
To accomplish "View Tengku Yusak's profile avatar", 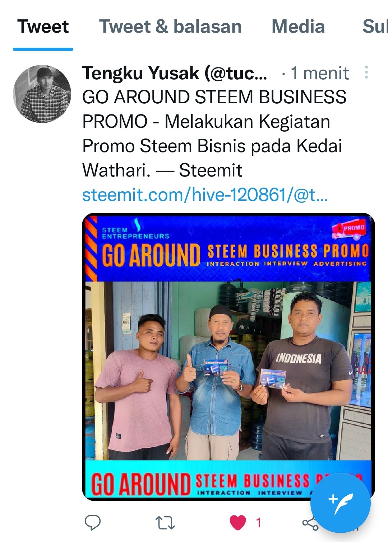I will [42, 94].
